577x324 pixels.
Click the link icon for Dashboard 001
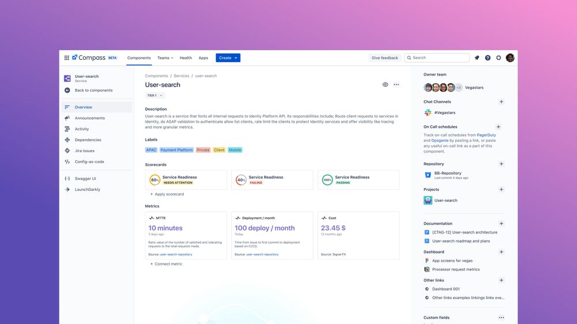[427, 289]
